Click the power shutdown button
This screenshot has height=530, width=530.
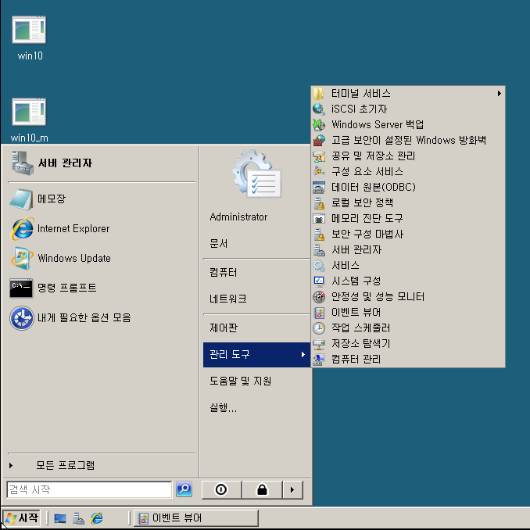(221, 490)
